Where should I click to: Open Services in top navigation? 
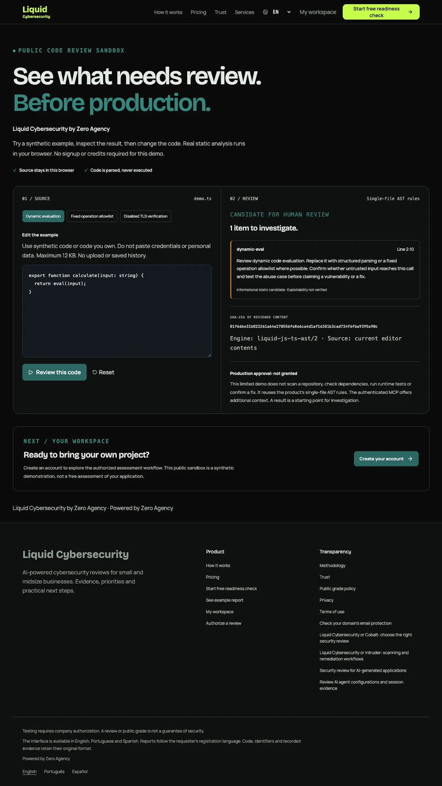[244, 12]
